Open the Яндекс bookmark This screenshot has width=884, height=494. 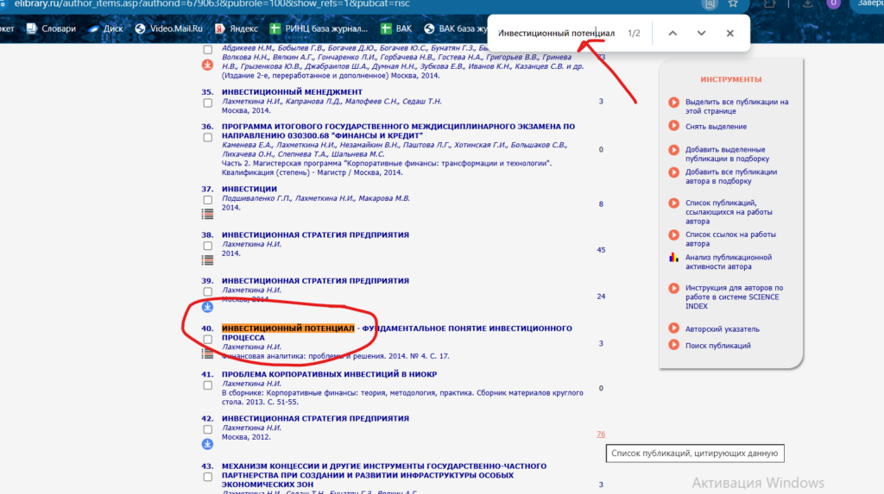(x=237, y=28)
